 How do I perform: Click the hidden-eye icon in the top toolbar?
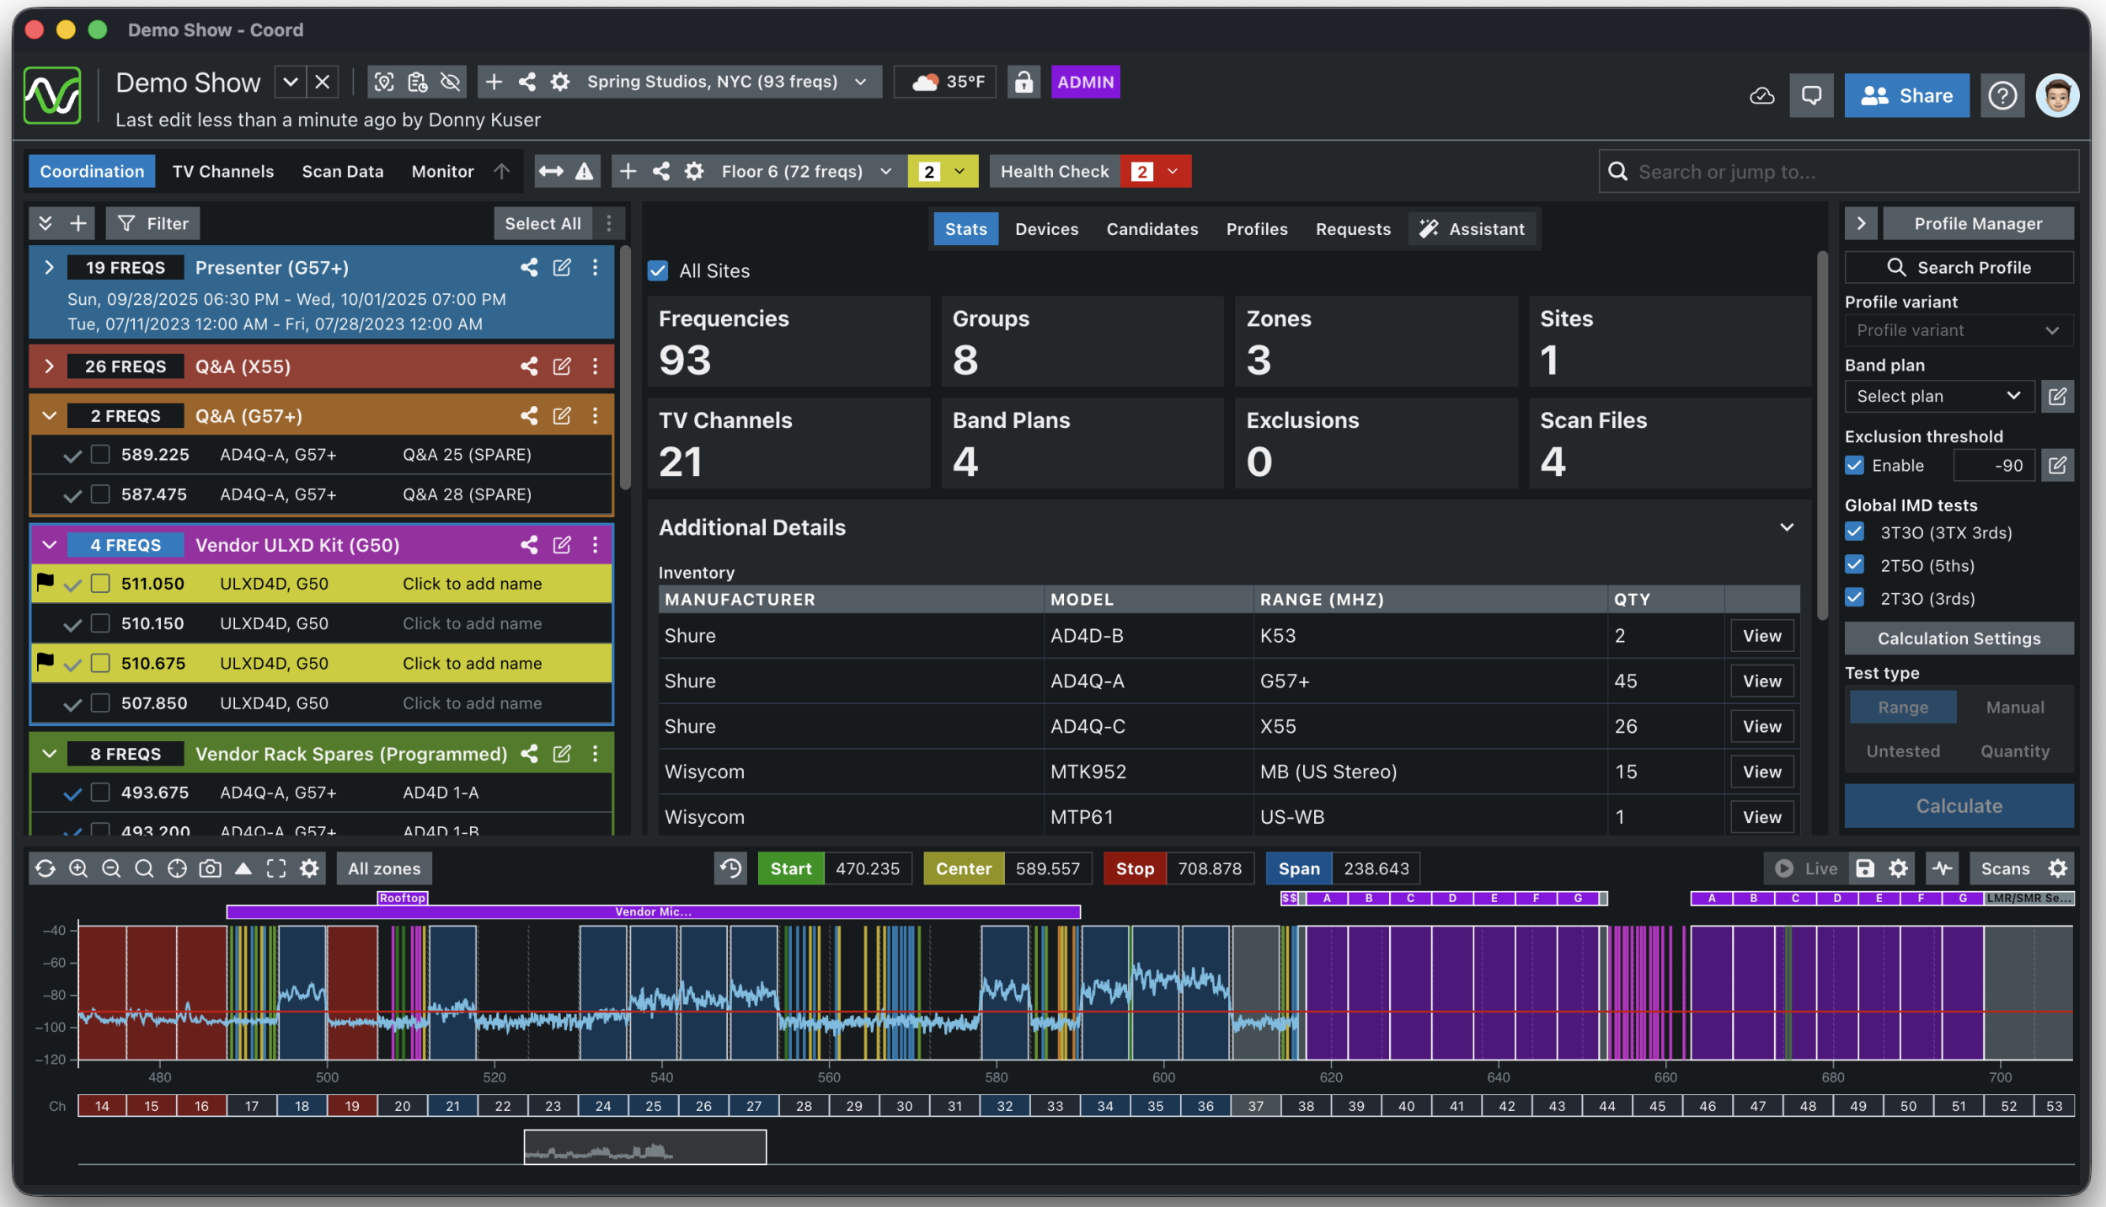(449, 82)
